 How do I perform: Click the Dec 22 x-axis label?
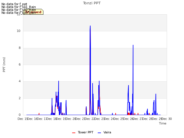90,119
